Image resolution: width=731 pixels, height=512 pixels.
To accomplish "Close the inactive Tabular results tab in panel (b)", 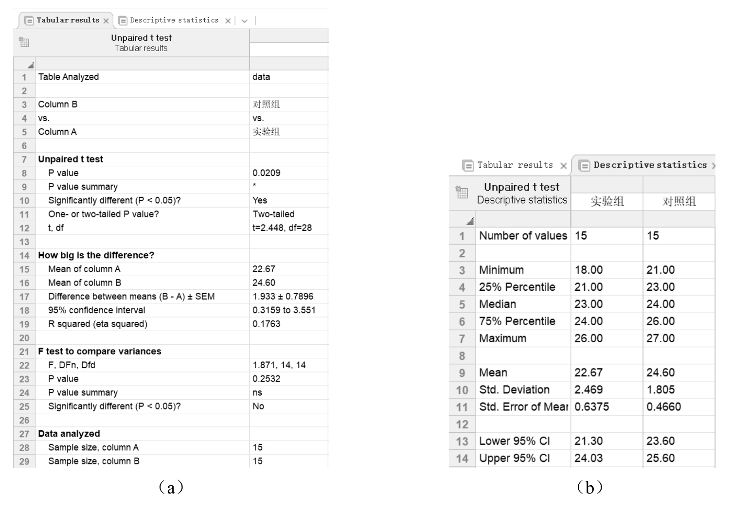I will click(x=564, y=166).
